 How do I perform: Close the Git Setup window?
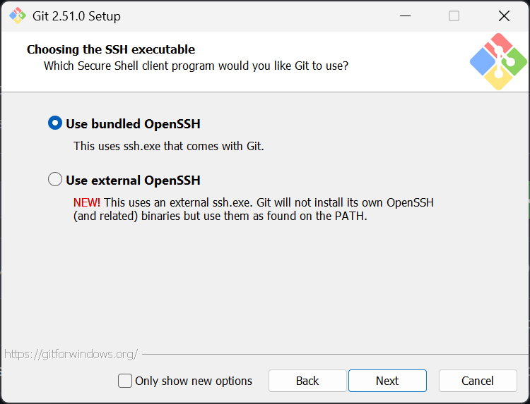[x=504, y=16]
